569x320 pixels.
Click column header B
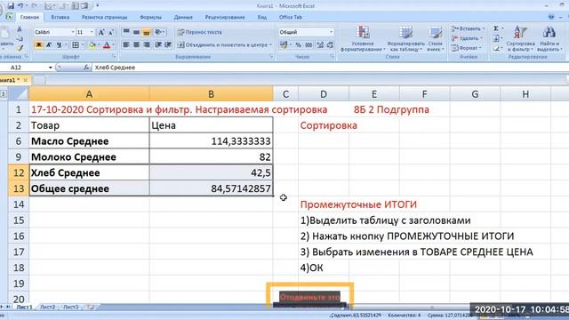[x=212, y=94]
